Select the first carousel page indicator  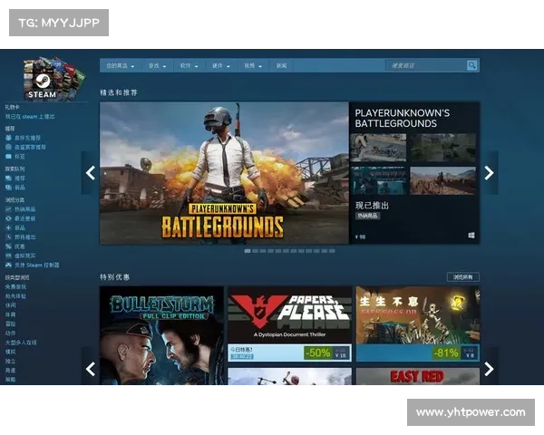click(x=248, y=251)
